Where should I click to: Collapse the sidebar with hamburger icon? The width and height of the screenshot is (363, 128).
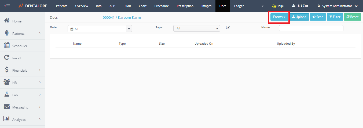click(7, 6)
